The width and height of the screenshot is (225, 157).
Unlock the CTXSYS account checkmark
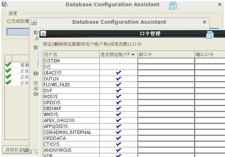point(119,144)
